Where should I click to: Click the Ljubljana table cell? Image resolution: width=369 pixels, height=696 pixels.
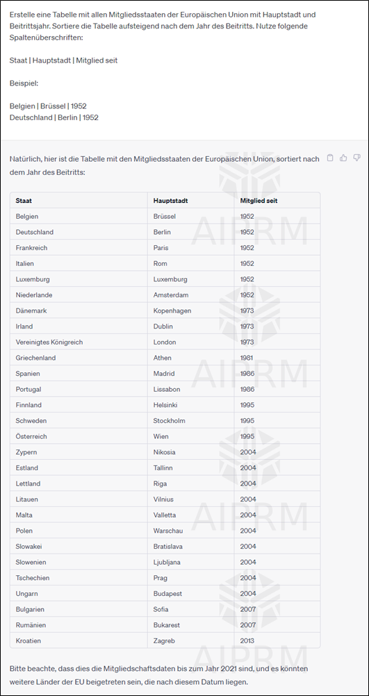167,562
